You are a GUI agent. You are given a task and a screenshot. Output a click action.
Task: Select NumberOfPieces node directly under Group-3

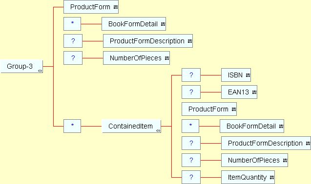pyautogui.click(x=137, y=58)
